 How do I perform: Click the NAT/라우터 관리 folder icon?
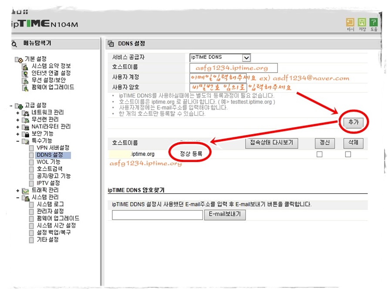click(26, 127)
